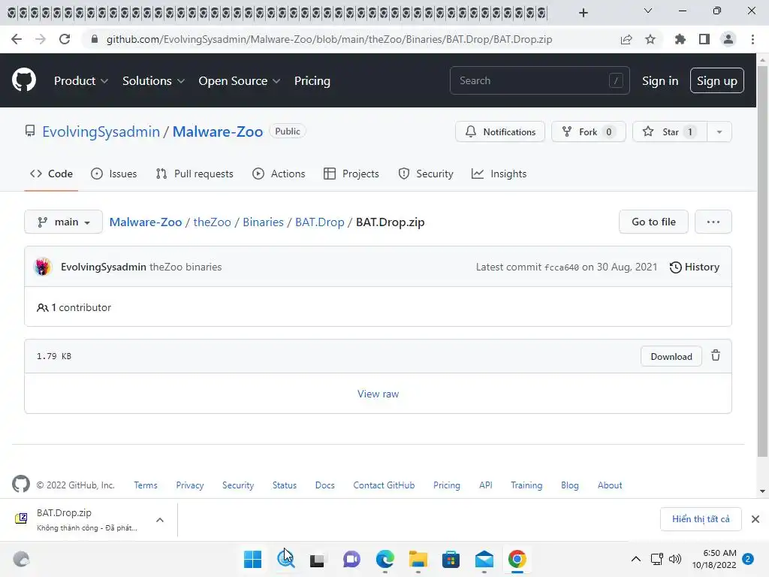Bookmark this page with the star icon
769x577 pixels.
click(x=650, y=39)
